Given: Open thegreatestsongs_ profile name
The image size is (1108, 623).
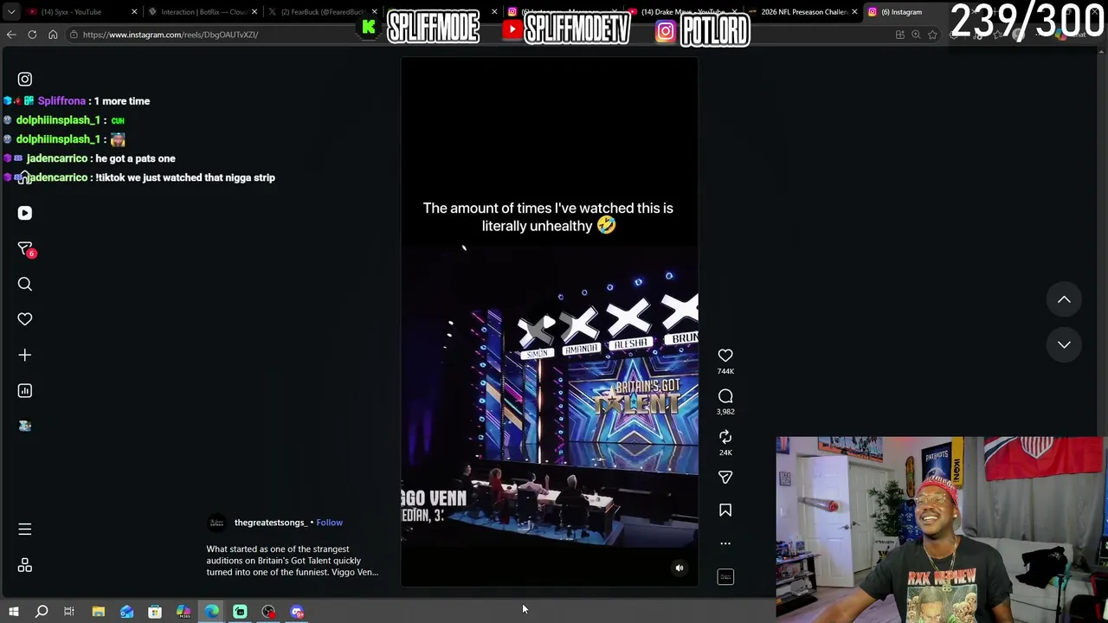Looking at the screenshot, I should 270,523.
